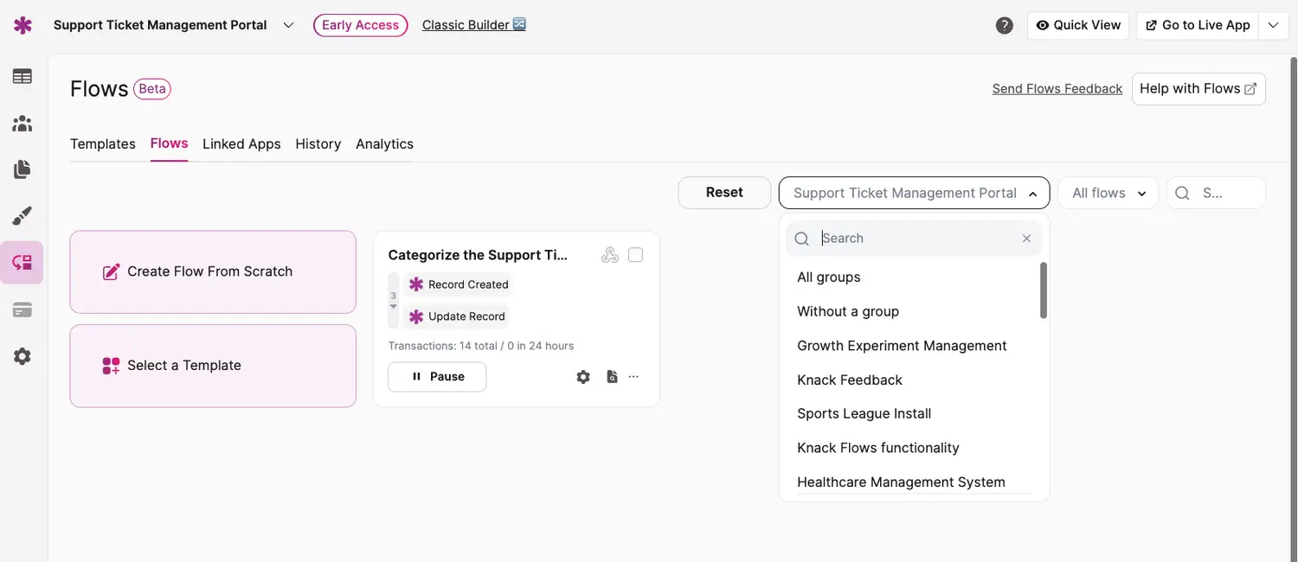Click the group list scrollbar
The width and height of the screenshot is (1298, 562).
click(x=1044, y=291)
